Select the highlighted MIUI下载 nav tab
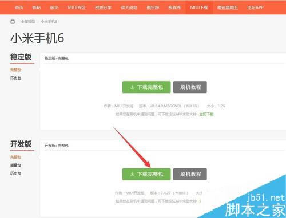The image size is (286, 218). pos(199,7)
